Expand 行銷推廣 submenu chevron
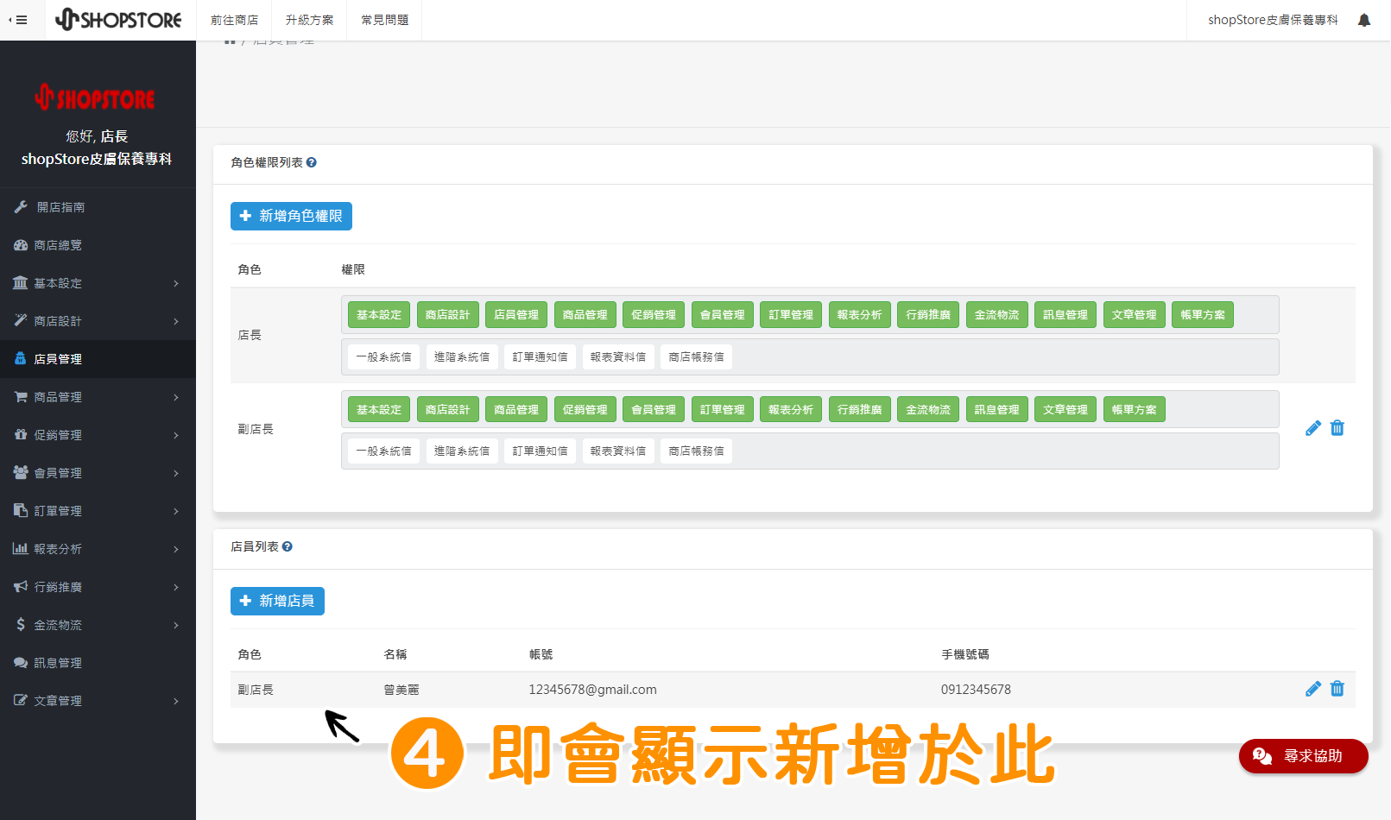The width and height of the screenshot is (1391, 820). [176, 587]
